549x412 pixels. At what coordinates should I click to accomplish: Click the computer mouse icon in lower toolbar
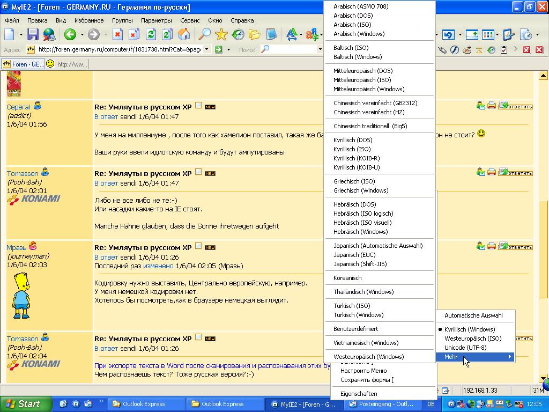[x=442, y=50]
